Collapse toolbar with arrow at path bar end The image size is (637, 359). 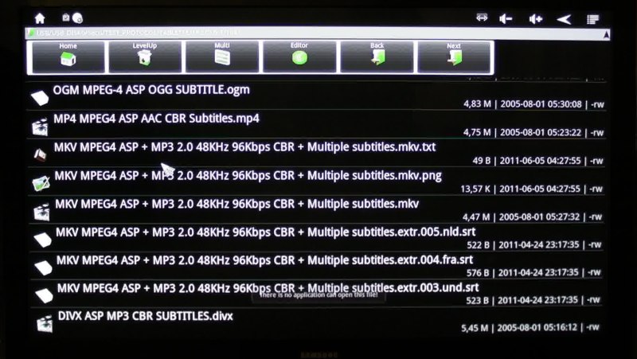tap(606, 35)
